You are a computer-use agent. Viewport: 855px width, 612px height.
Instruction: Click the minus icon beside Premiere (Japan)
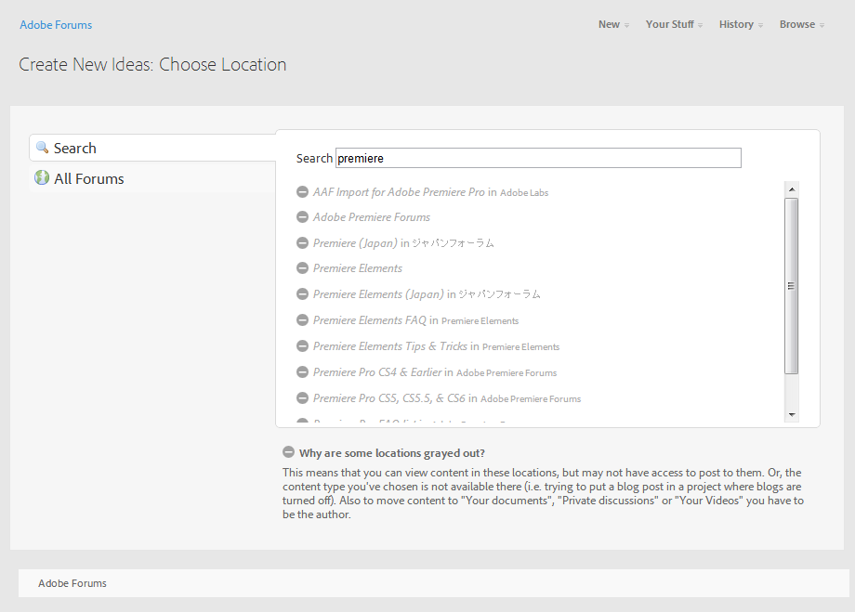pyautogui.click(x=302, y=242)
